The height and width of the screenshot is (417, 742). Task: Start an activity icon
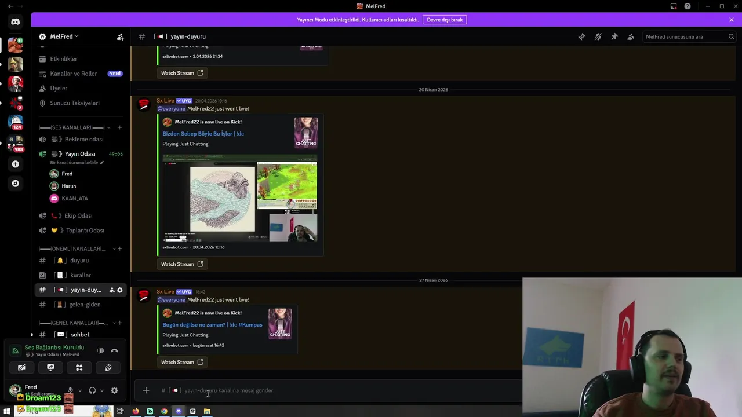tap(79, 367)
